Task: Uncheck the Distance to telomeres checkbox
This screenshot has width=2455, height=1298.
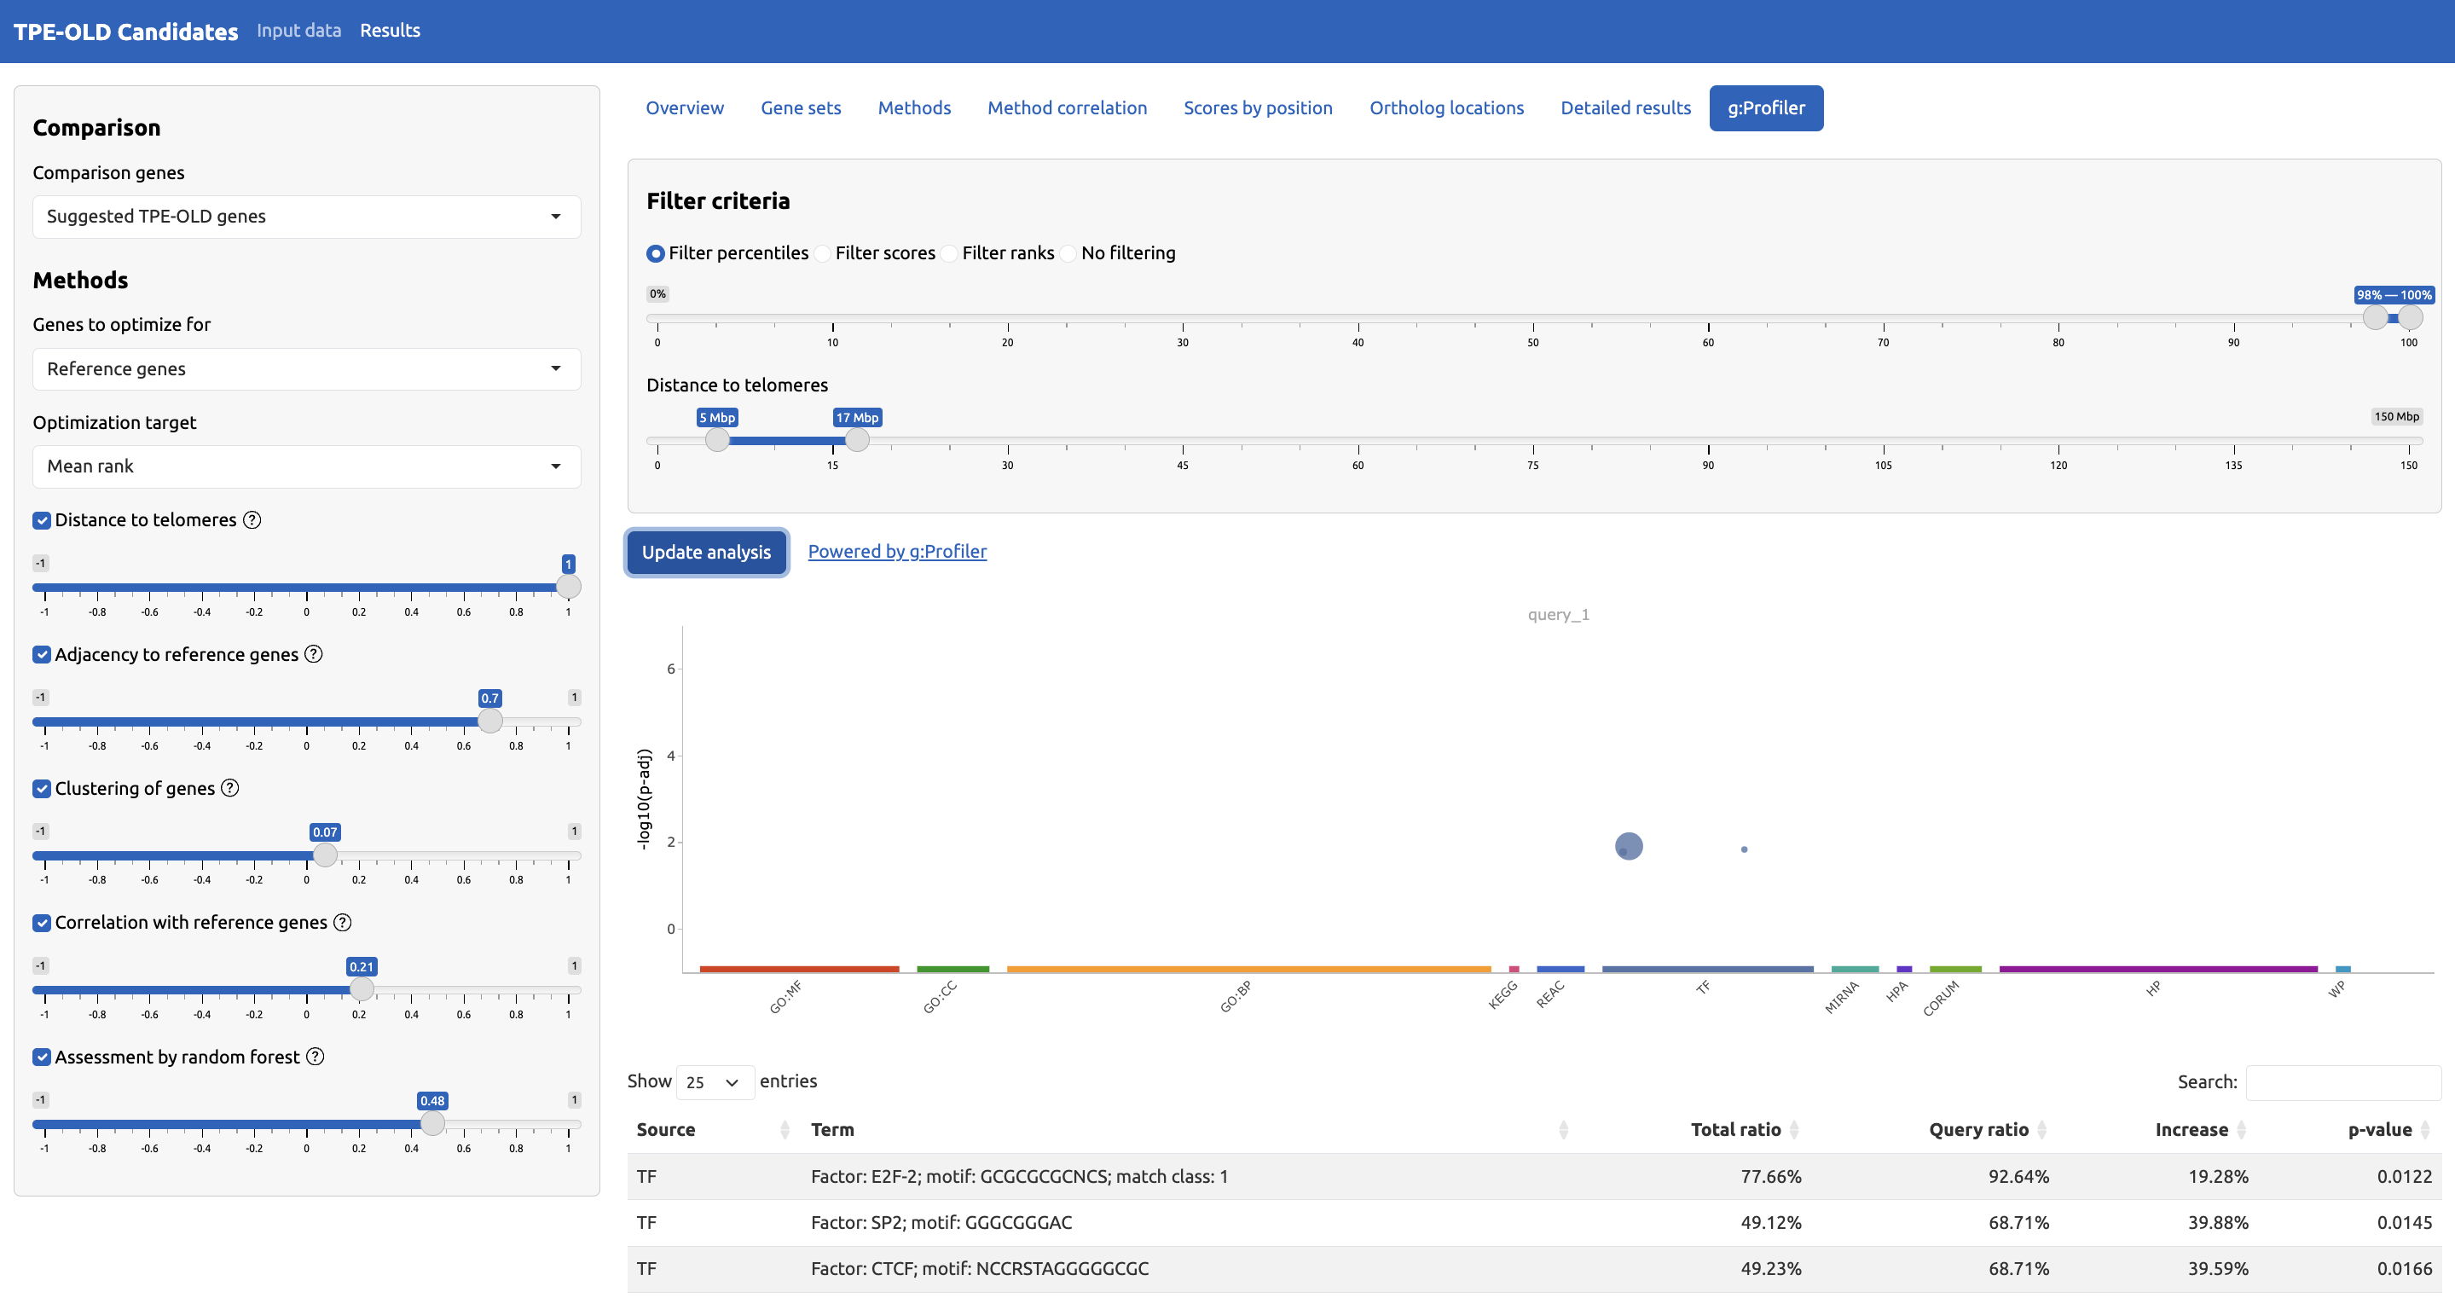Action: tap(42, 520)
